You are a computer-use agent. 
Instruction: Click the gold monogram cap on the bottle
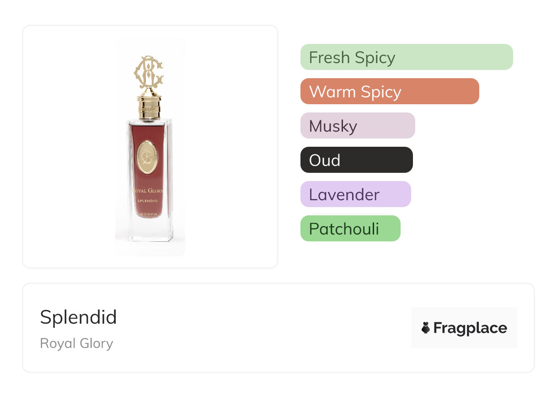point(149,73)
